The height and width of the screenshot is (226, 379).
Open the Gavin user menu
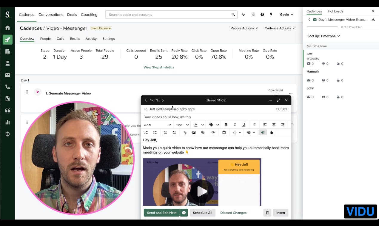(x=286, y=15)
